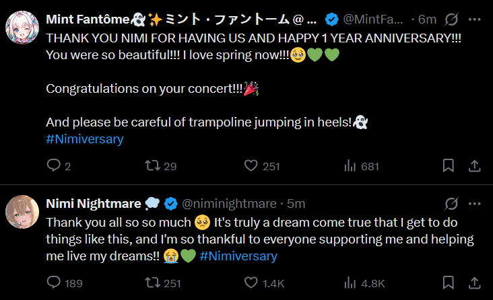
Task: Retweet Mint Fantôme's anniversary post
Action: [152, 165]
